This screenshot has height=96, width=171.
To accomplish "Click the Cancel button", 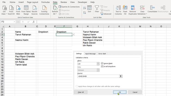I will (x=135, y=92).
